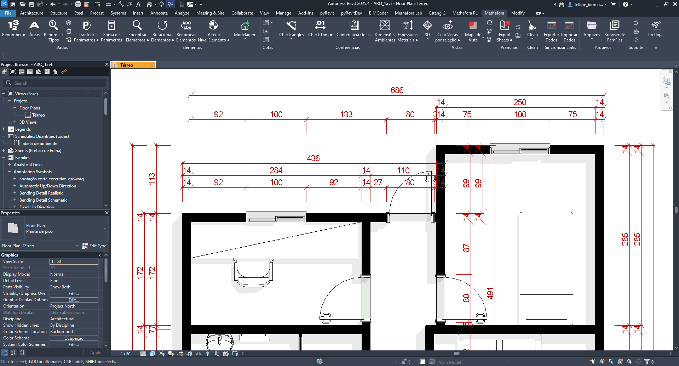The image size is (679, 366).
Task: Click the Search field in Project Browser
Action: [54, 83]
